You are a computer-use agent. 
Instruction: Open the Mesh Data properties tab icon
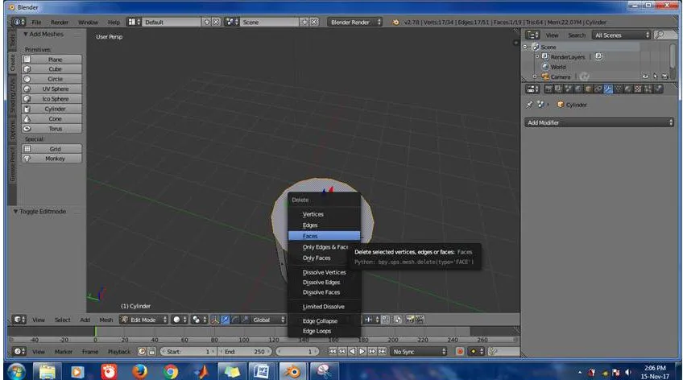pos(619,89)
